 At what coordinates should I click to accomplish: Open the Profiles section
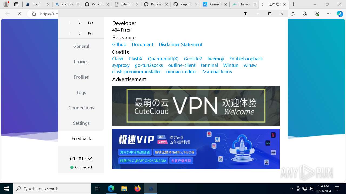tap(81, 77)
